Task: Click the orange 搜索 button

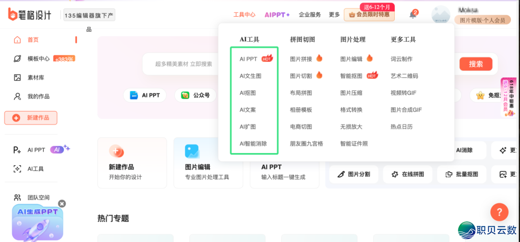Action: 476,64
